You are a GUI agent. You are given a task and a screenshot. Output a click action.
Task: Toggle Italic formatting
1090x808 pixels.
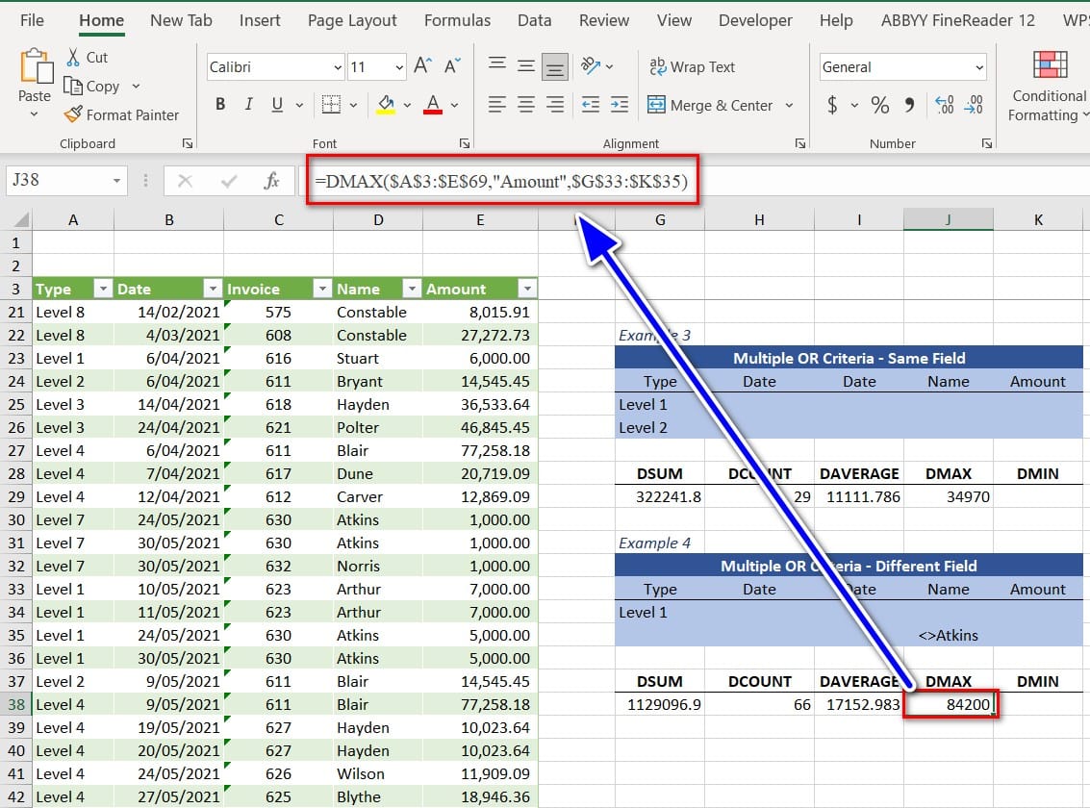click(x=248, y=105)
